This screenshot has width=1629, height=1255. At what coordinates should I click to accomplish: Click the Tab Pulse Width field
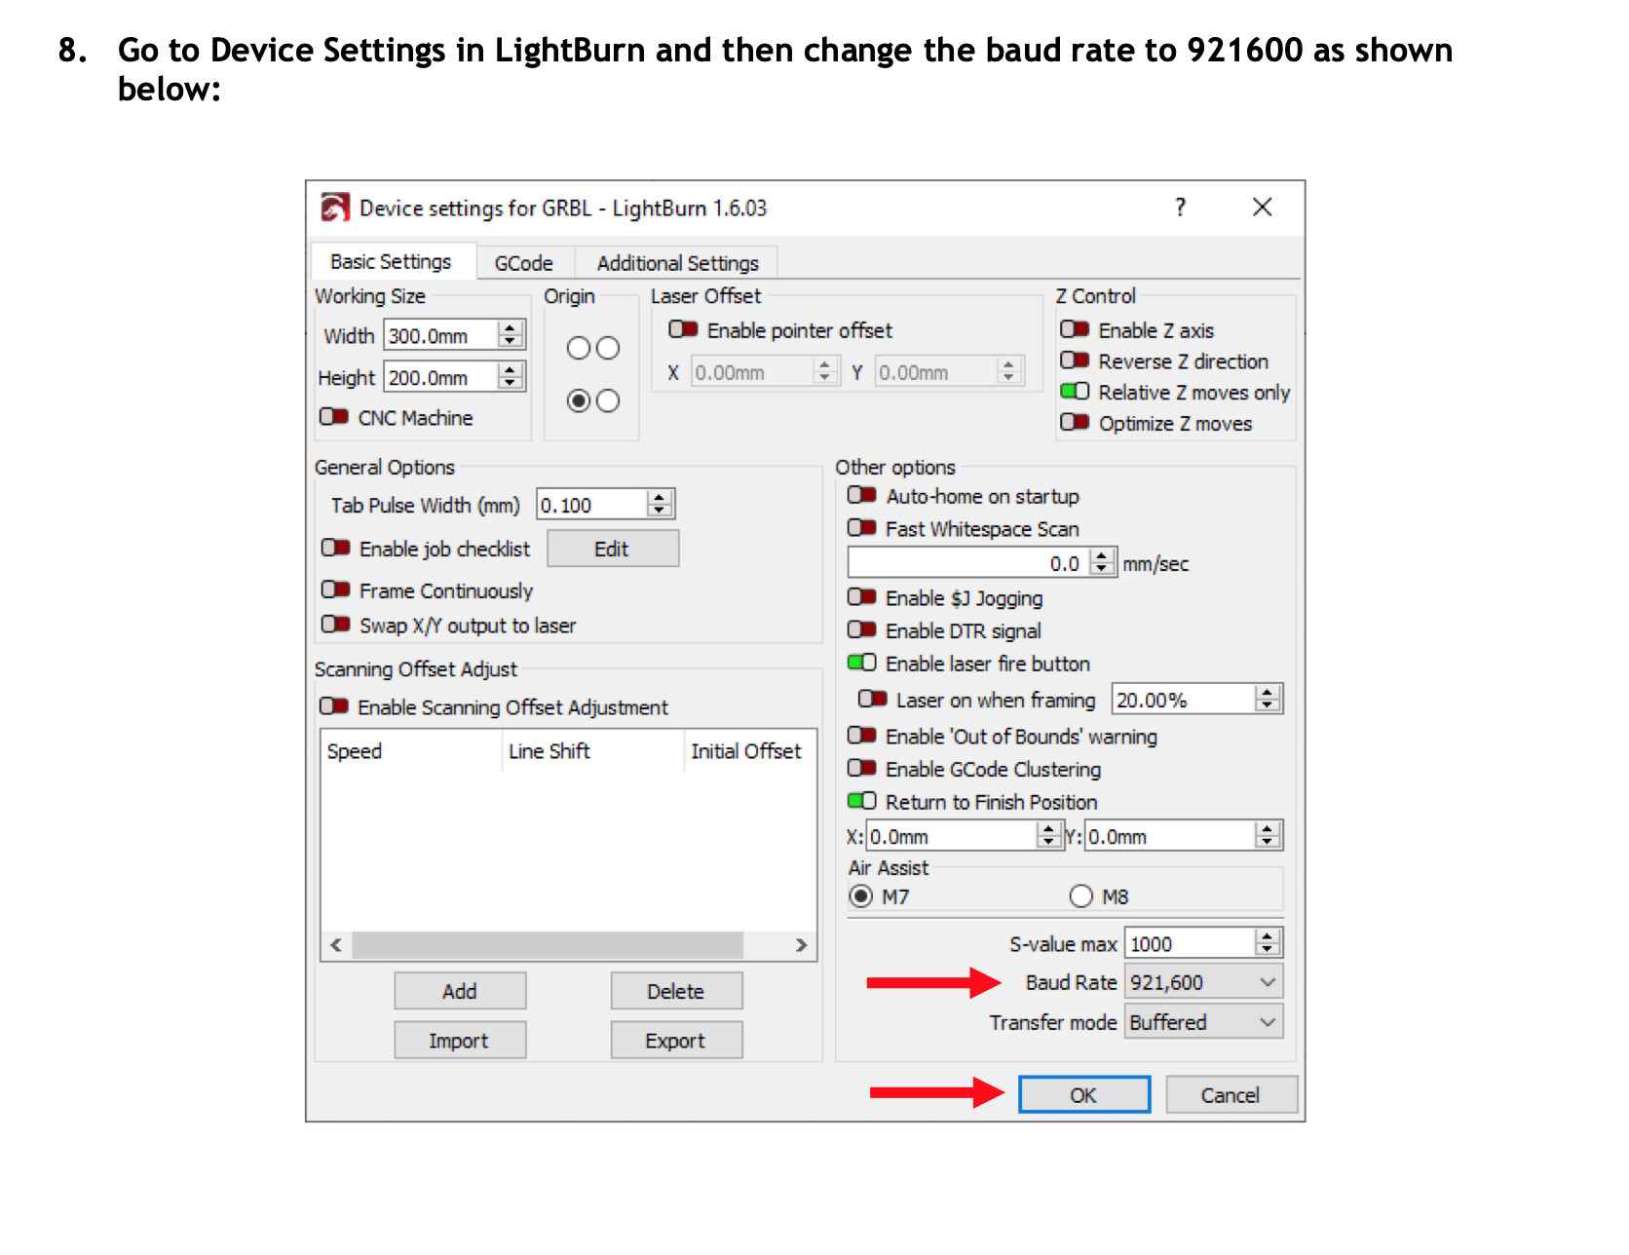point(592,505)
